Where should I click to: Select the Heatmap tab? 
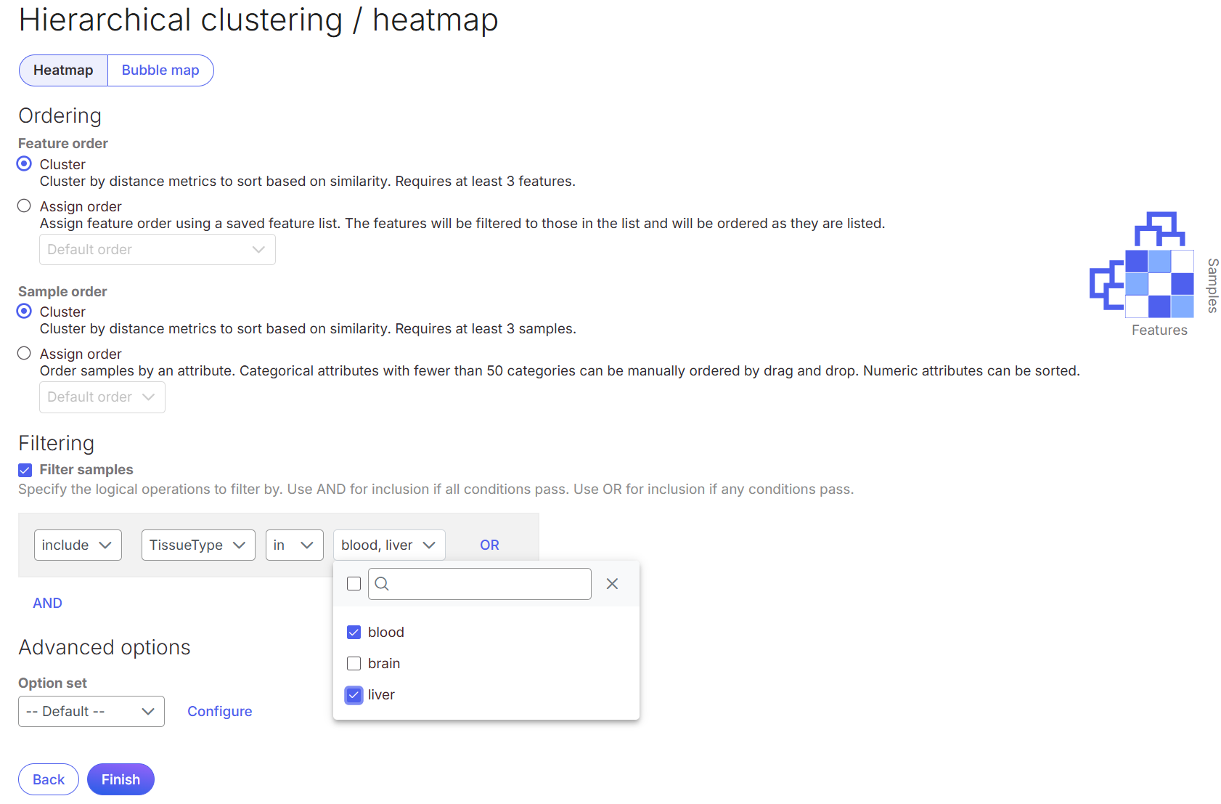point(63,70)
